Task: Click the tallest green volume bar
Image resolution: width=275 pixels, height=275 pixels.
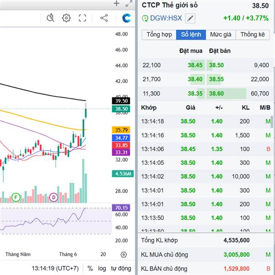Action: point(83,181)
